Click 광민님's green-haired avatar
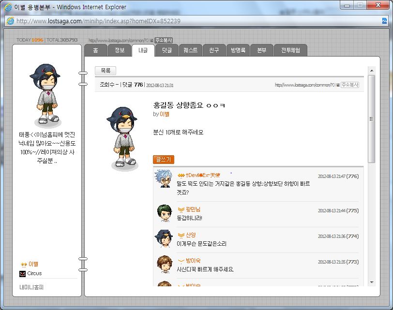Image resolution: width=393 pixels, height=310 pixels. tap(165, 213)
